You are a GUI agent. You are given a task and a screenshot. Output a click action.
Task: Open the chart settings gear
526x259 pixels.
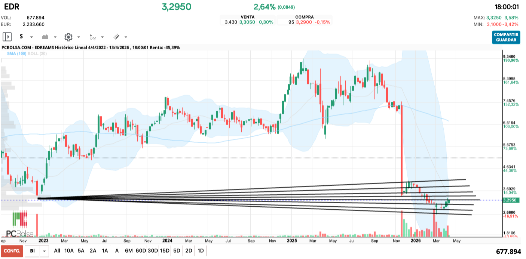point(68,37)
